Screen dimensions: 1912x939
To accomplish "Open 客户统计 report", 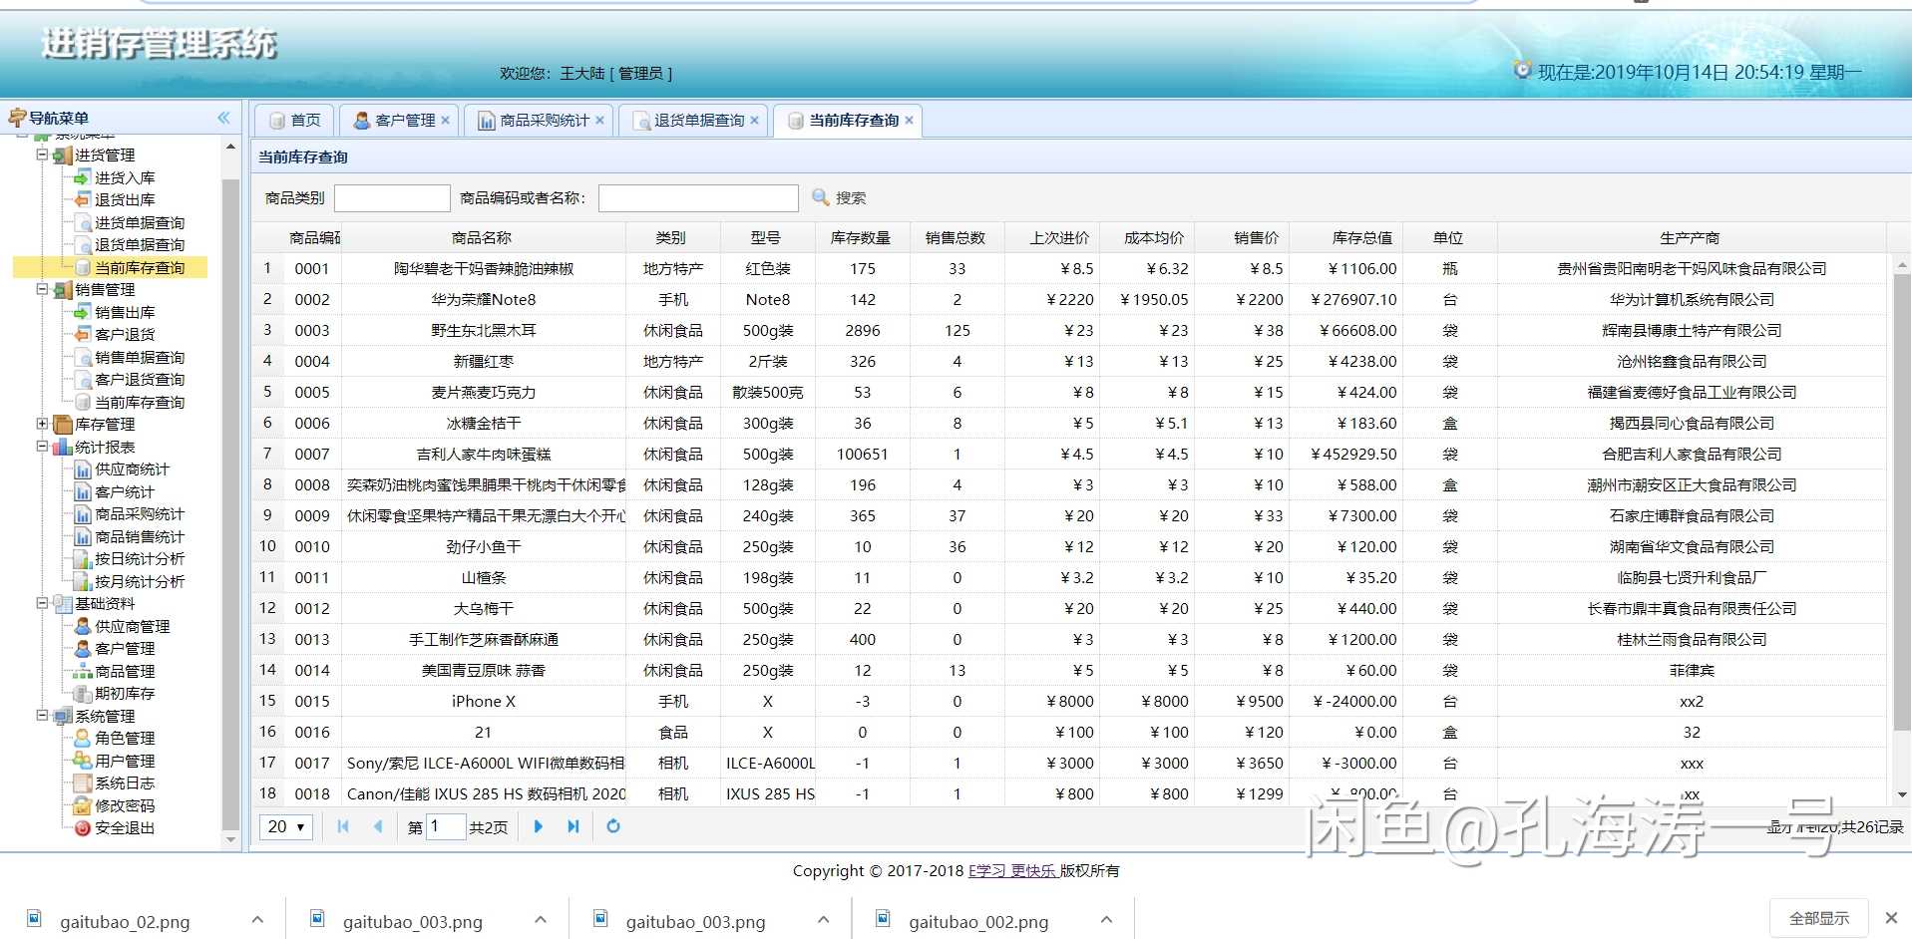I will pyautogui.click(x=125, y=491).
